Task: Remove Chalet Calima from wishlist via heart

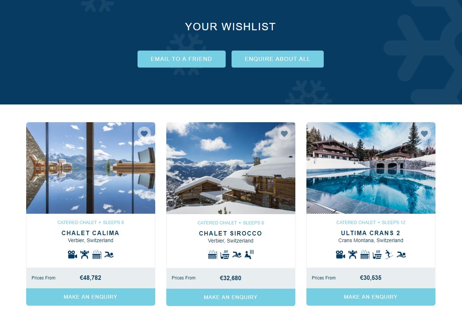Action: [x=144, y=133]
